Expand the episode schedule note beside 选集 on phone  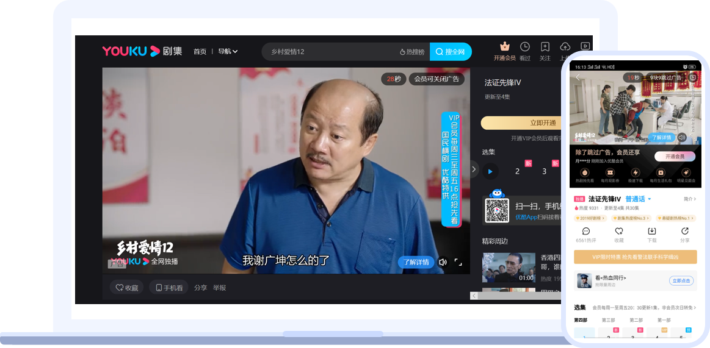click(644, 308)
